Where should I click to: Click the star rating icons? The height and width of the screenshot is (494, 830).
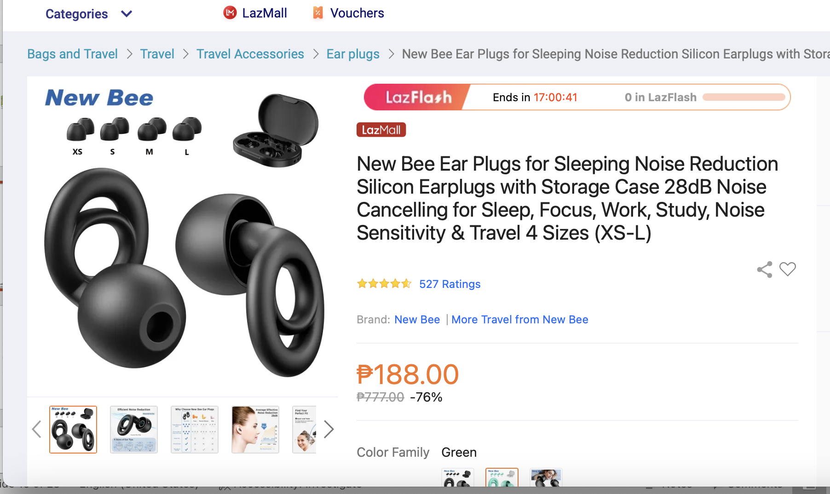384,284
